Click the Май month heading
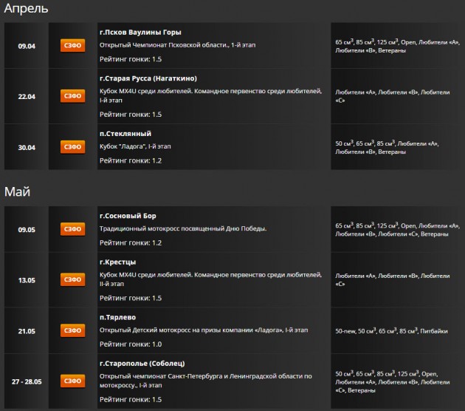This screenshot has height=411, width=465. (17, 192)
